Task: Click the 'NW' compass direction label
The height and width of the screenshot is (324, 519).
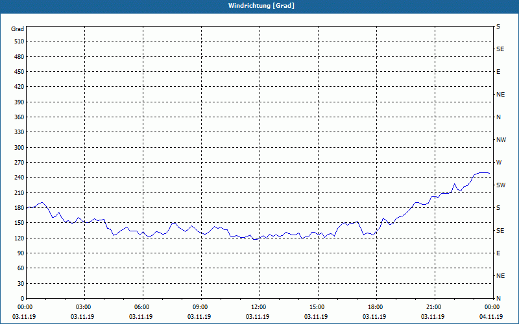Action: pos(501,140)
